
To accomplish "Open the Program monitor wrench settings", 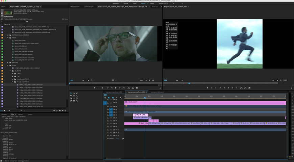I will pos(281,80).
